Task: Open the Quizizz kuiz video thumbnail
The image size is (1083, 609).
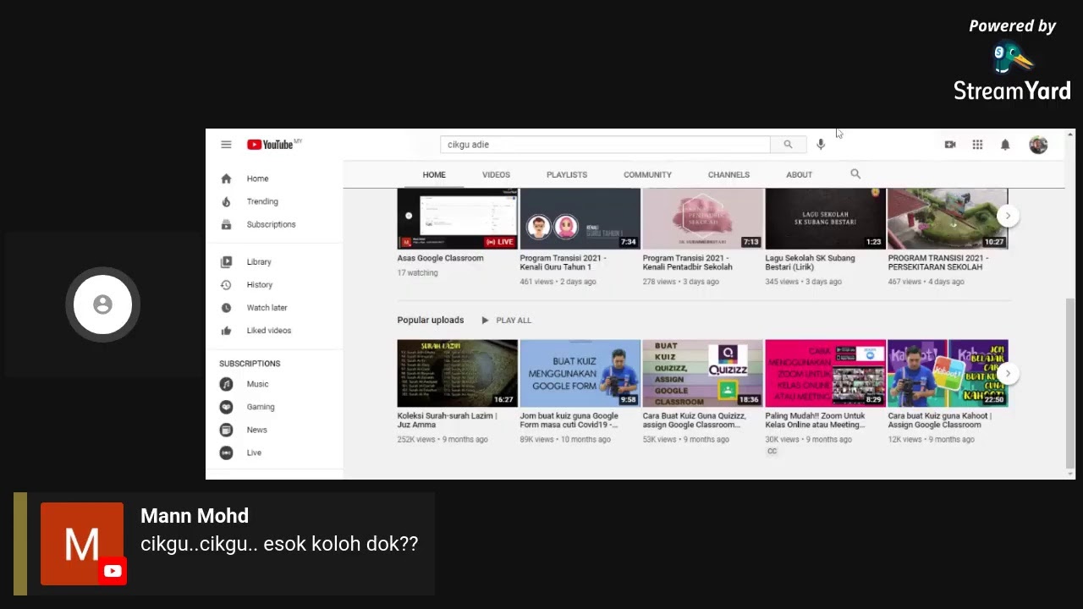Action: pyautogui.click(x=703, y=373)
